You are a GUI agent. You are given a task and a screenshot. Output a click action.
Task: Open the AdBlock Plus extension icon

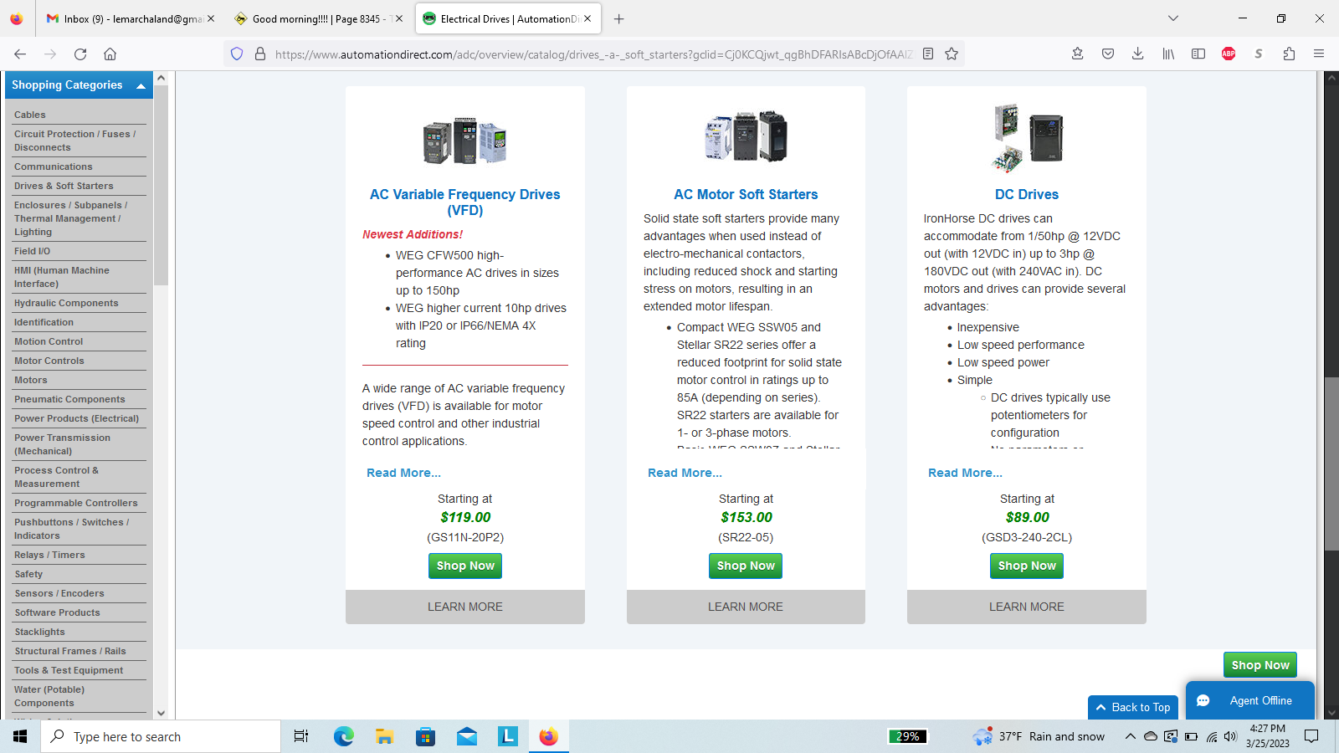1229,54
